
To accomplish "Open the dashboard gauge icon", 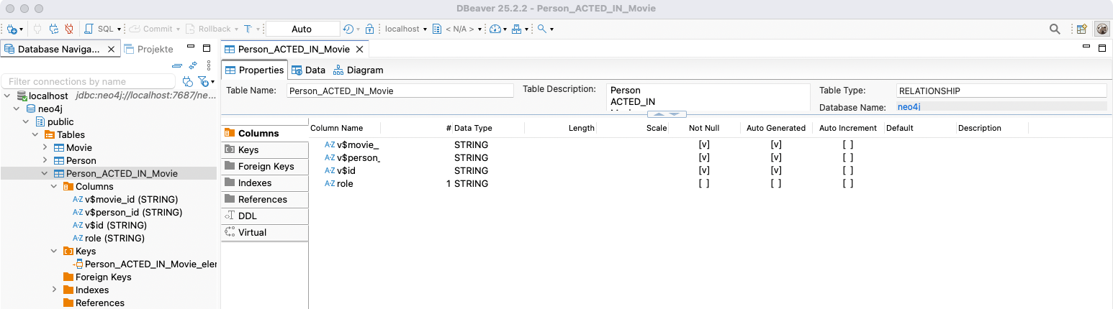I will (x=495, y=29).
